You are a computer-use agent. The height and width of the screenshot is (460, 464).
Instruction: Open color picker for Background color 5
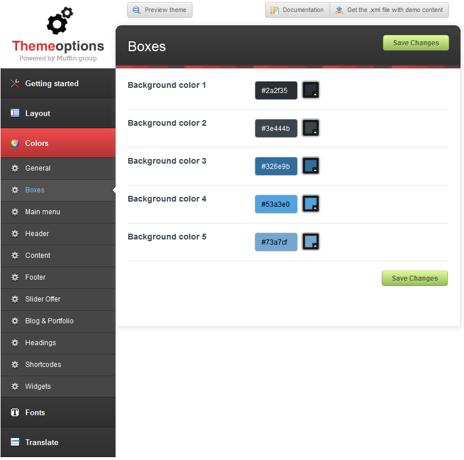310,242
